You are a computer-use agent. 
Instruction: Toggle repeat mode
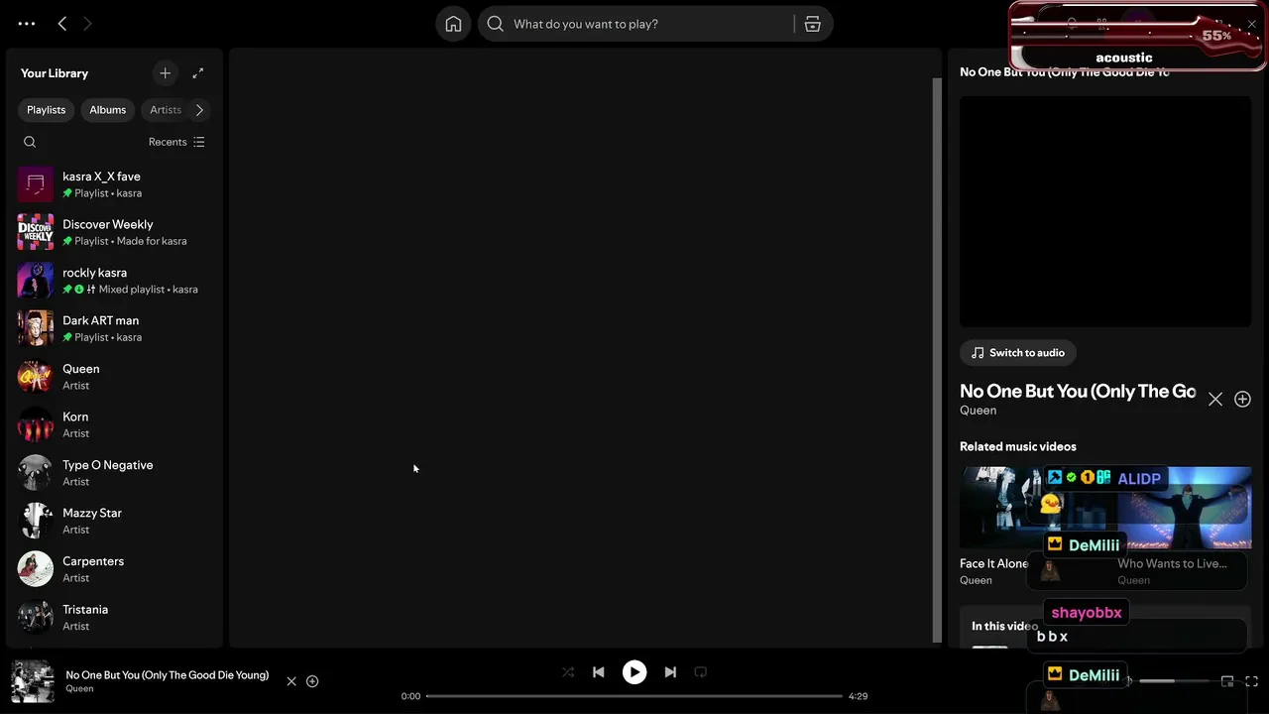point(701,672)
